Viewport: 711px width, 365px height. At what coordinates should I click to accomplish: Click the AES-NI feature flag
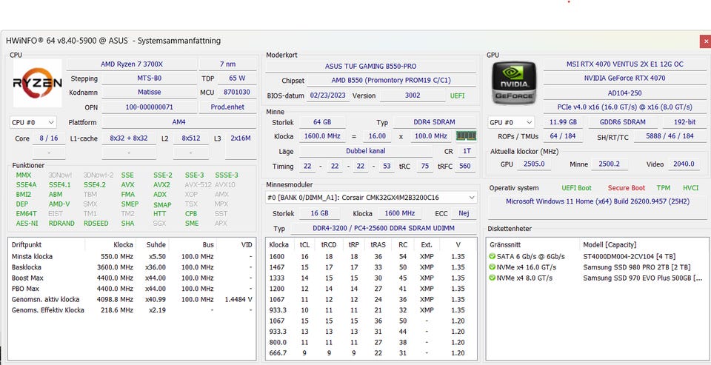[x=27, y=223]
